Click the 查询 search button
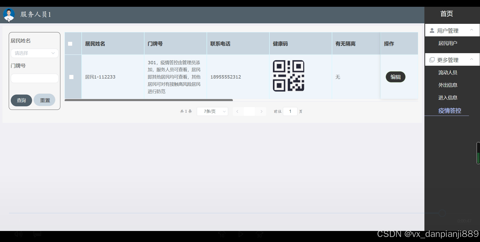Image resolution: width=480 pixels, height=242 pixels. (21, 100)
